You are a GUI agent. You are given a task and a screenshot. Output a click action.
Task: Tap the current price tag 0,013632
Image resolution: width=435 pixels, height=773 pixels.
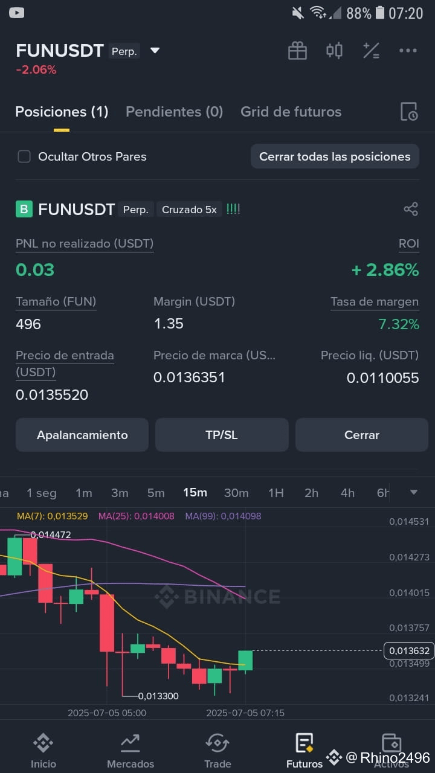409,650
